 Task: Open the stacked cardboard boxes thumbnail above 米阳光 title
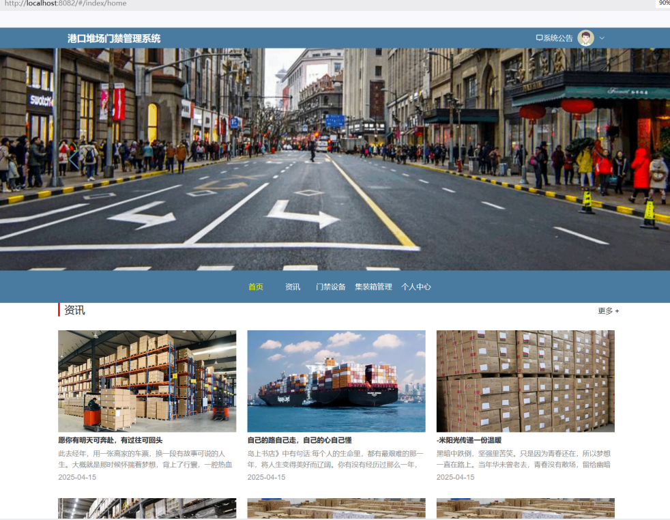(525, 381)
